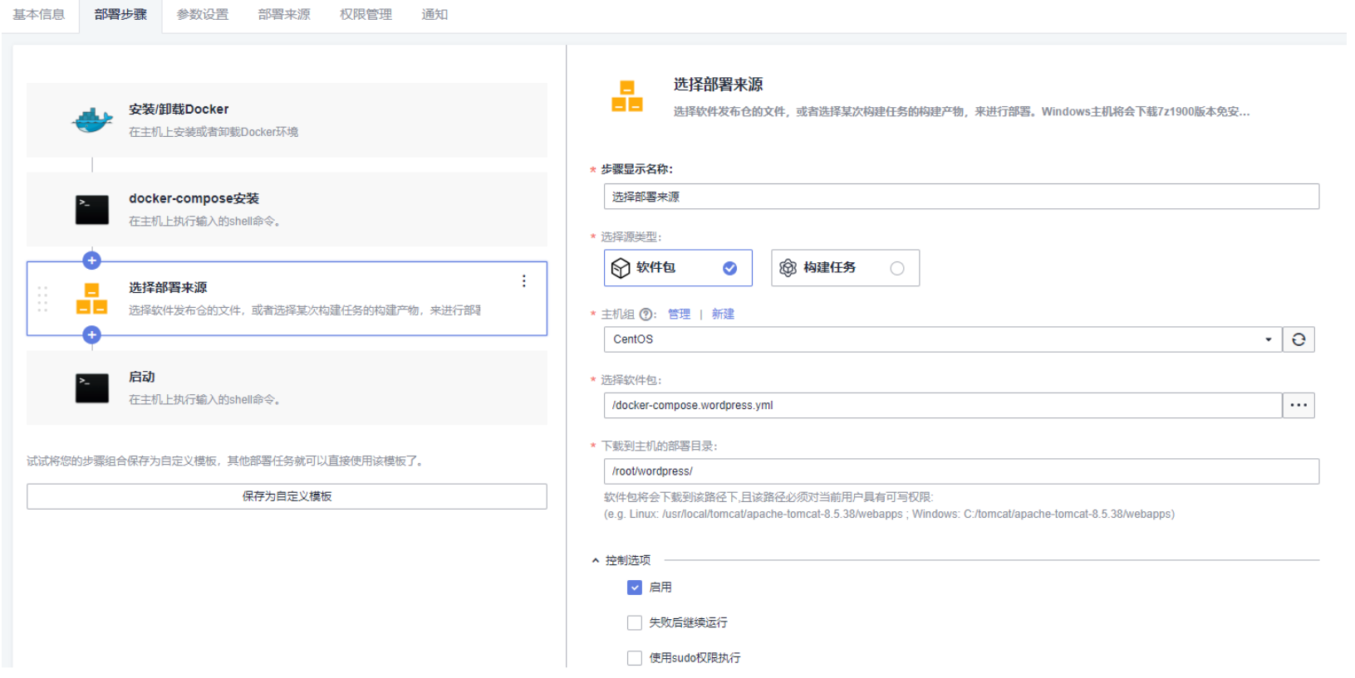Click the 步骤显示名称 input field
Viewport: 1355px width, 678px height.
pyautogui.click(x=961, y=197)
